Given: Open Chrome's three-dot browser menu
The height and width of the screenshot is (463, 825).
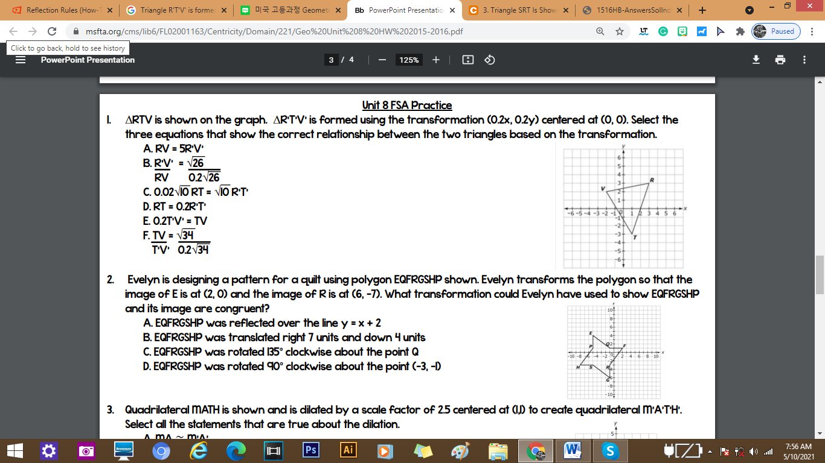Looking at the screenshot, I should coord(812,31).
